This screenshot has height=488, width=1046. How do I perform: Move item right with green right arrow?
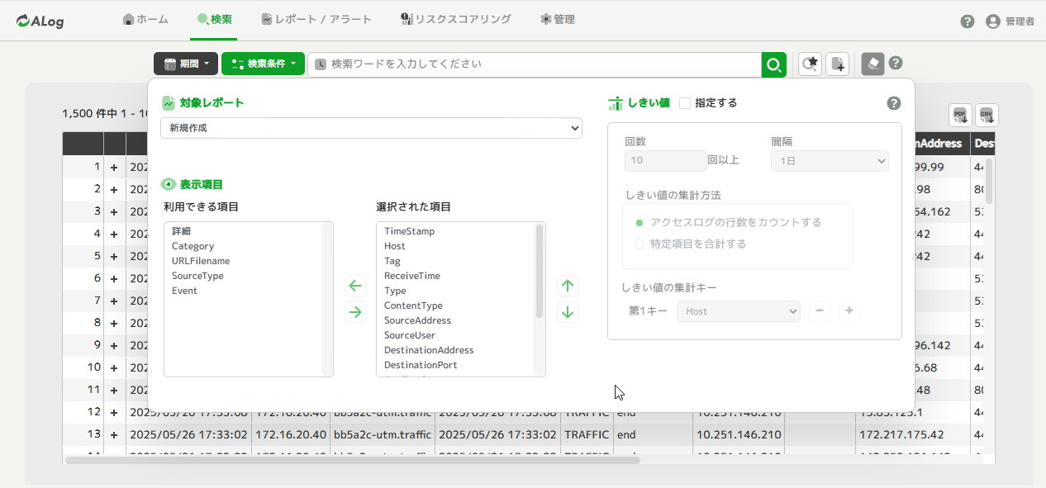coord(355,312)
